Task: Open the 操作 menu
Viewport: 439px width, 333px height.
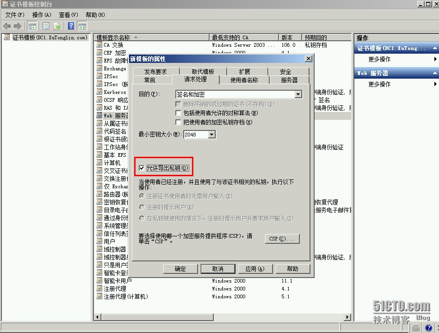Action: click(x=42, y=15)
